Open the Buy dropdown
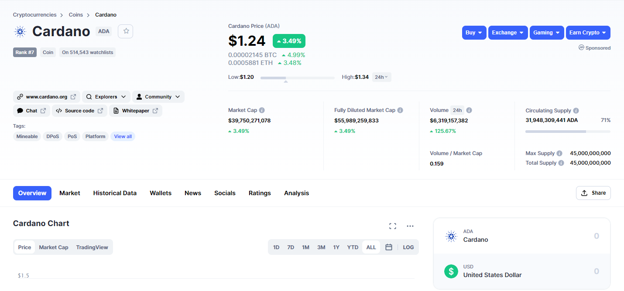Viewport: 624px width, 291px height. pyautogui.click(x=474, y=33)
